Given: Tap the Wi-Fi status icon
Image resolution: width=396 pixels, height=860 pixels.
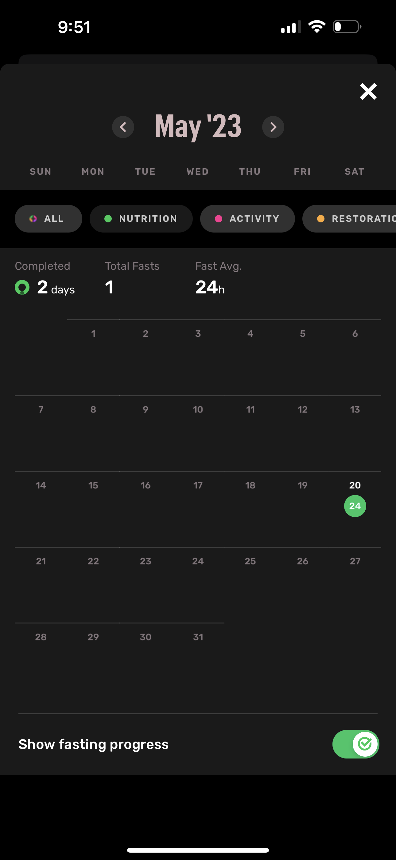Looking at the screenshot, I should pyautogui.click(x=316, y=26).
